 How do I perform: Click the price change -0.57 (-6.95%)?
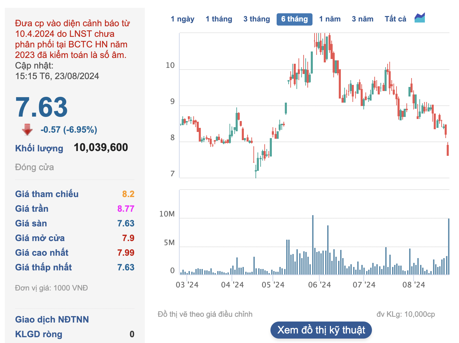(69, 130)
